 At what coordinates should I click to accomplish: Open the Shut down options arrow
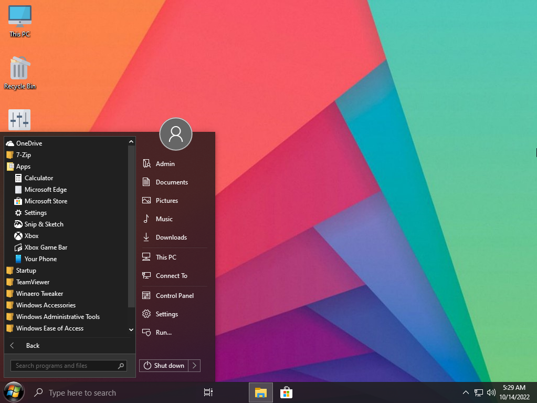(195, 366)
